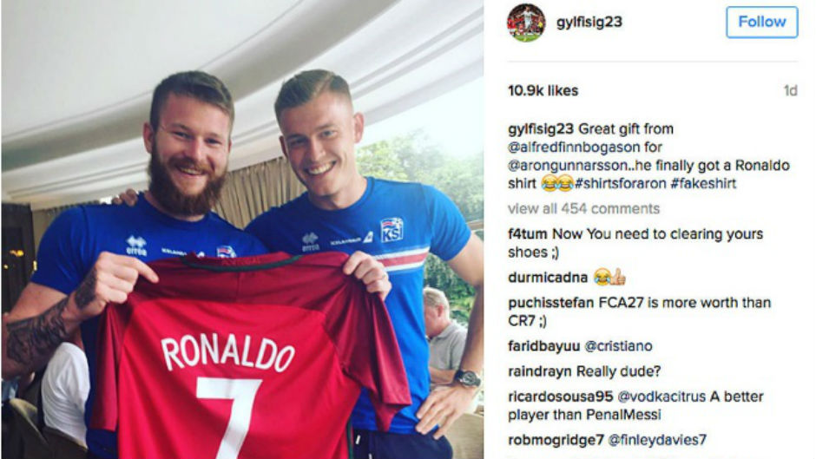Screen dimensions: 816x459
Task: Open commenter puchisstefan's profile
Action: pos(550,303)
